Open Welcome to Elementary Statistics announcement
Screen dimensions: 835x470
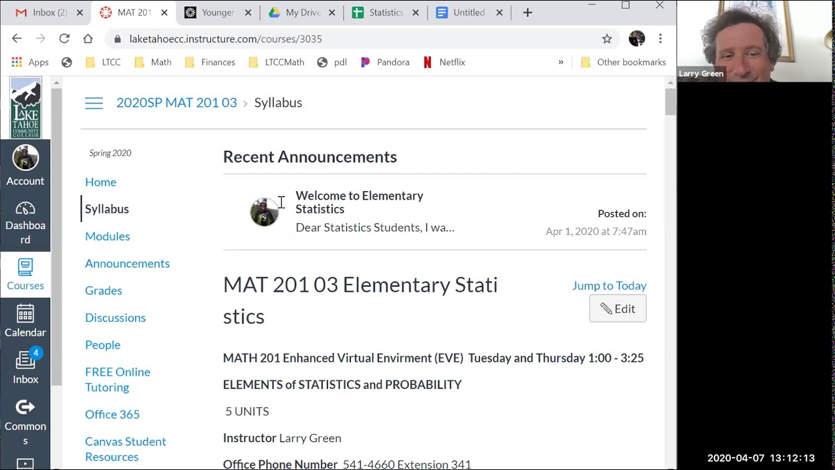[x=359, y=202]
